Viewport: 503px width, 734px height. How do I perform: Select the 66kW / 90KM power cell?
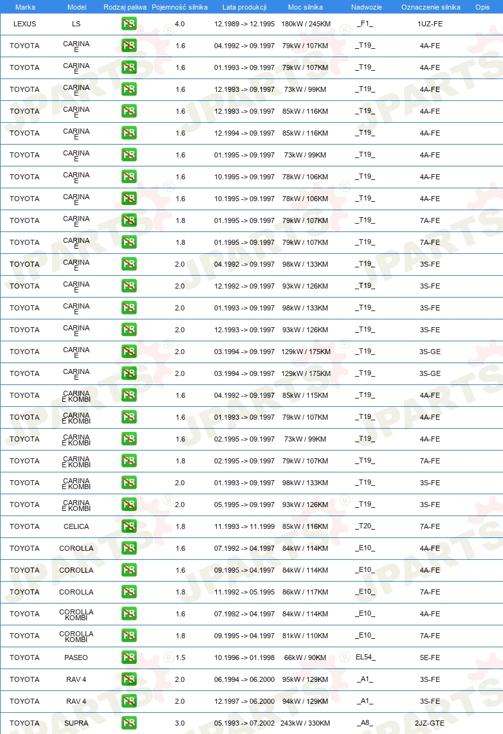[306, 658]
